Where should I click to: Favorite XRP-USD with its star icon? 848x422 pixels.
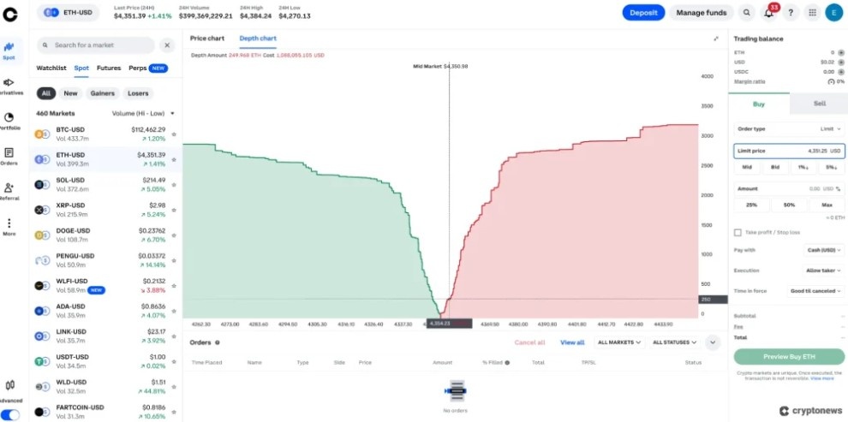[x=174, y=210]
